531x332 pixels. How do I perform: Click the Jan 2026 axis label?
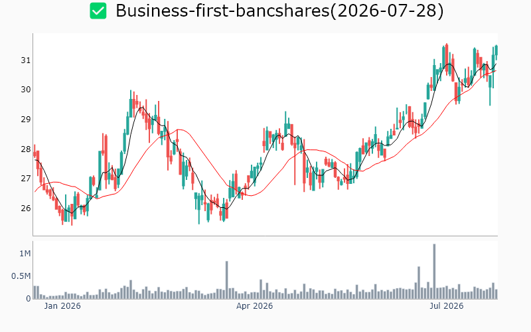[x=62, y=306]
